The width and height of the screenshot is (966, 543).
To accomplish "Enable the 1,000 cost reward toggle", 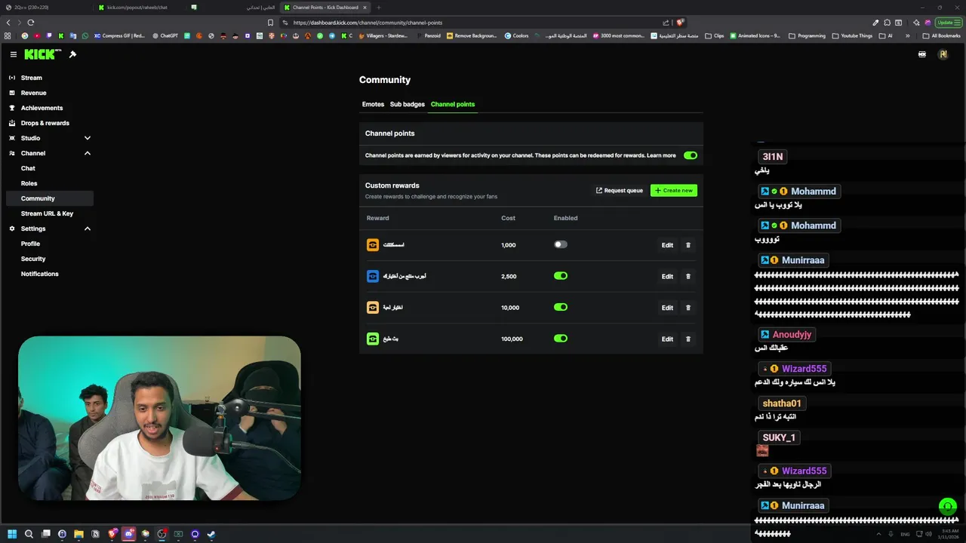I will 561,244.
